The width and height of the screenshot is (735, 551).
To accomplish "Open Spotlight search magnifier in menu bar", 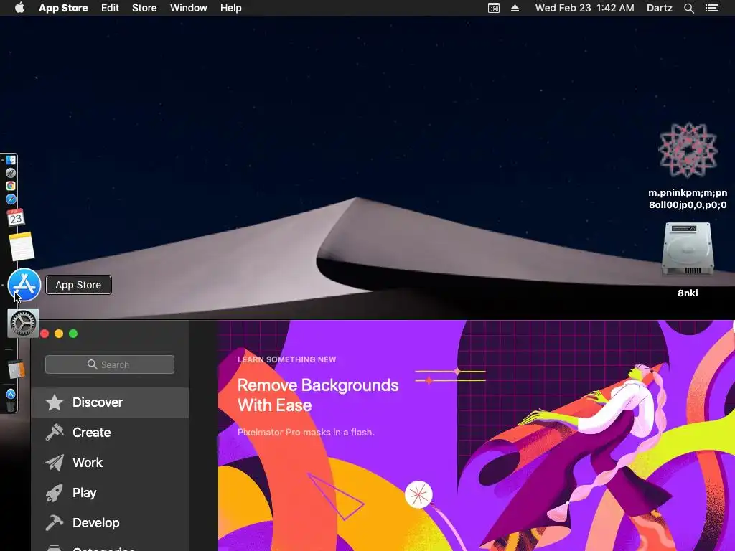I will coord(688,8).
